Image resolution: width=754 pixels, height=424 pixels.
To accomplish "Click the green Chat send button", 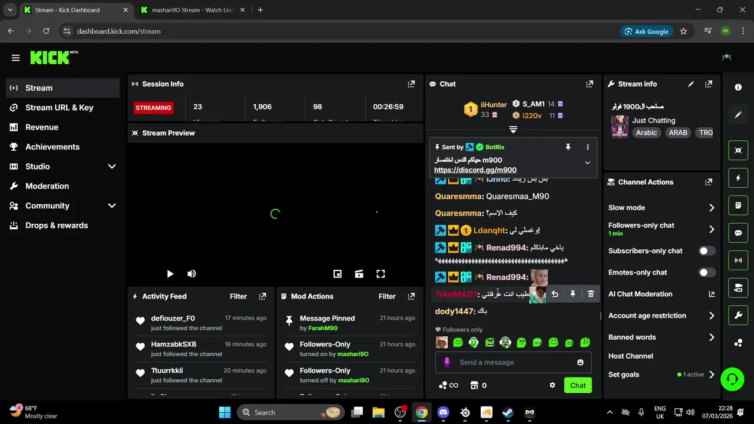I will click(x=578, y=385).
